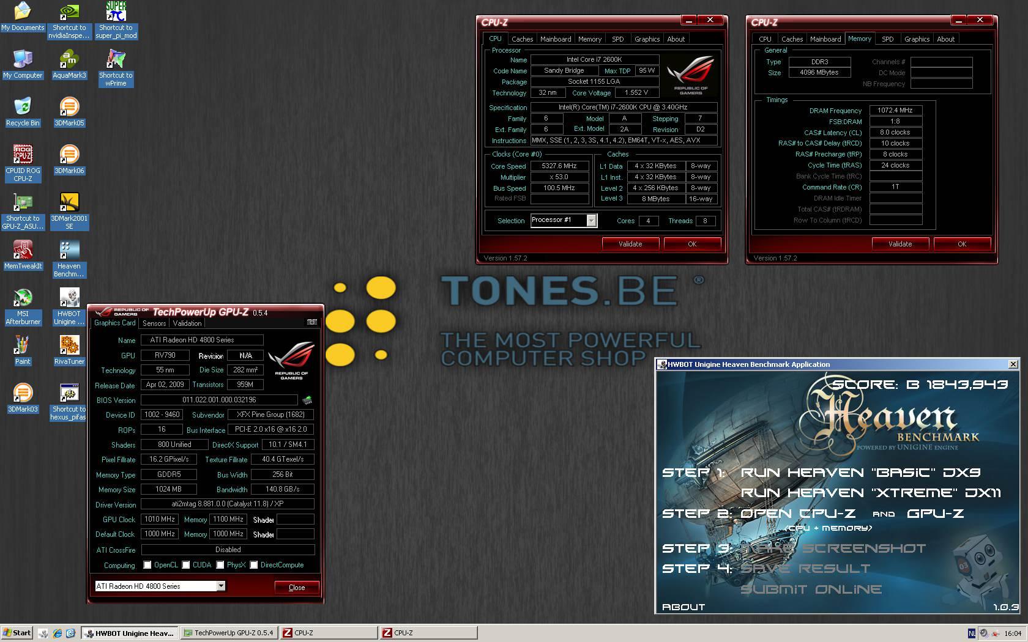The width and height of the screenshot is (1028, 642).
Task: Open Internet Explorer quick launch icon
Action: [57, 633]
